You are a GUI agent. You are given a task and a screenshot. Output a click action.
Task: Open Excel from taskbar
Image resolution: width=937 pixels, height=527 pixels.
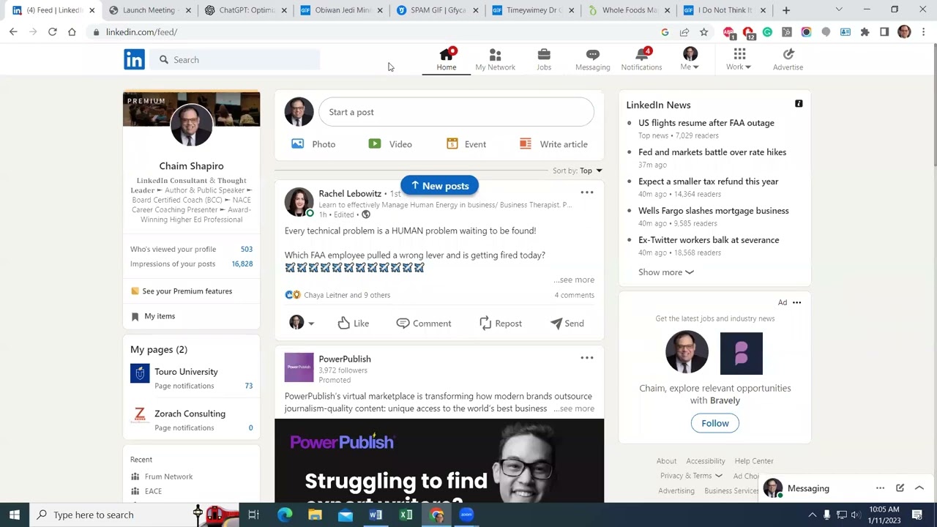[406, 515]
